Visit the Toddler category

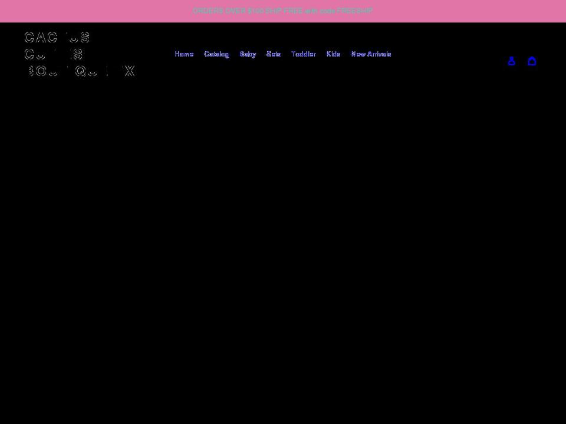coord(304,54)
